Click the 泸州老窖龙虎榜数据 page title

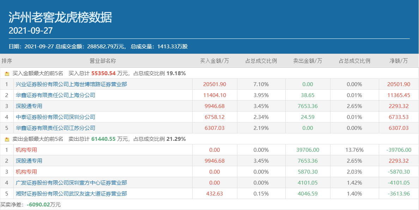click(60, 17)
